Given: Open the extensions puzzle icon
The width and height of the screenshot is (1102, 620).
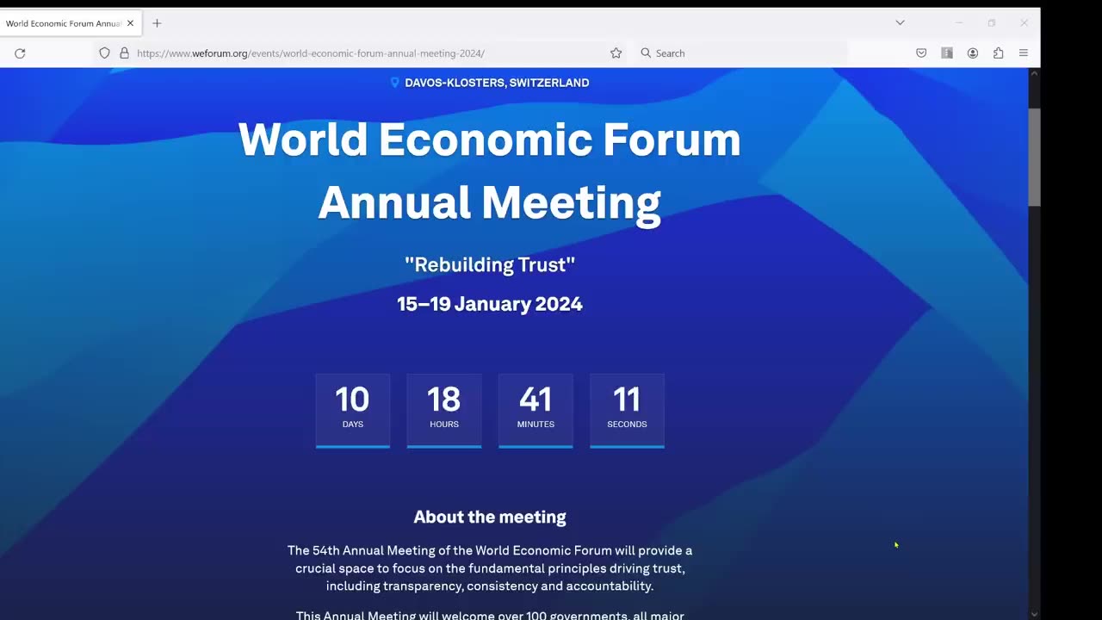Looking at the screenshot, I should click(998, 53).
